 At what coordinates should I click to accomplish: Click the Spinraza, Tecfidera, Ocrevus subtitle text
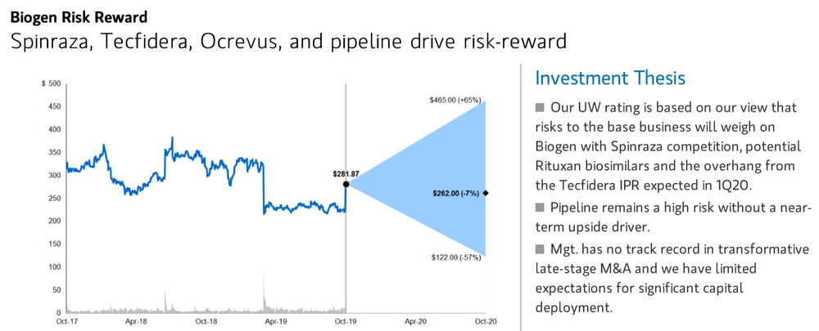pos(289,42)
